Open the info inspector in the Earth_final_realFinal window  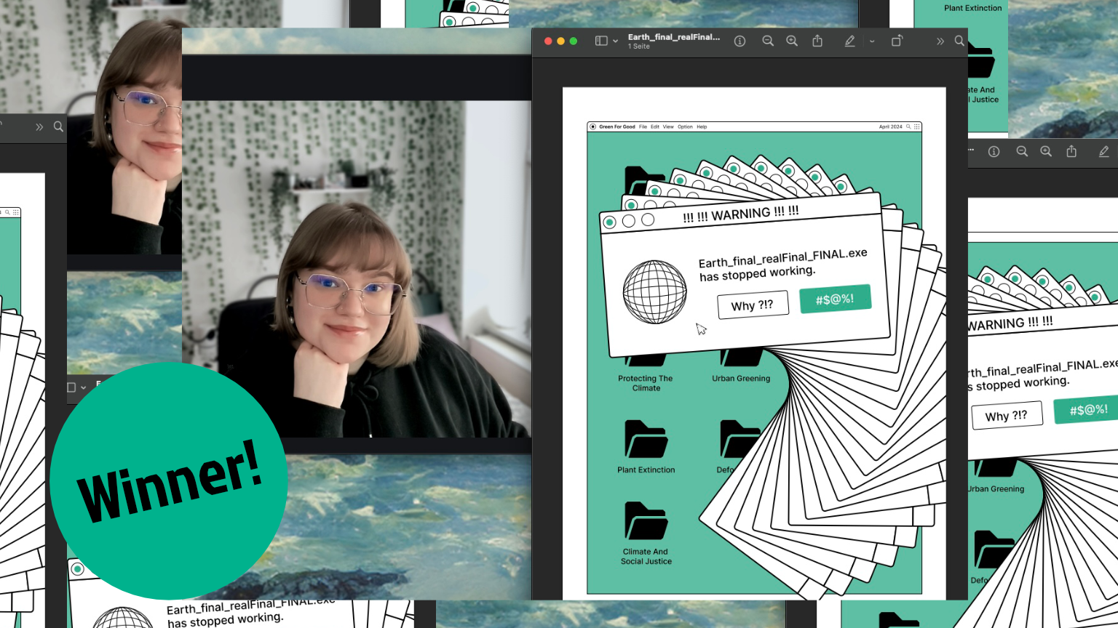pos(740,41)
